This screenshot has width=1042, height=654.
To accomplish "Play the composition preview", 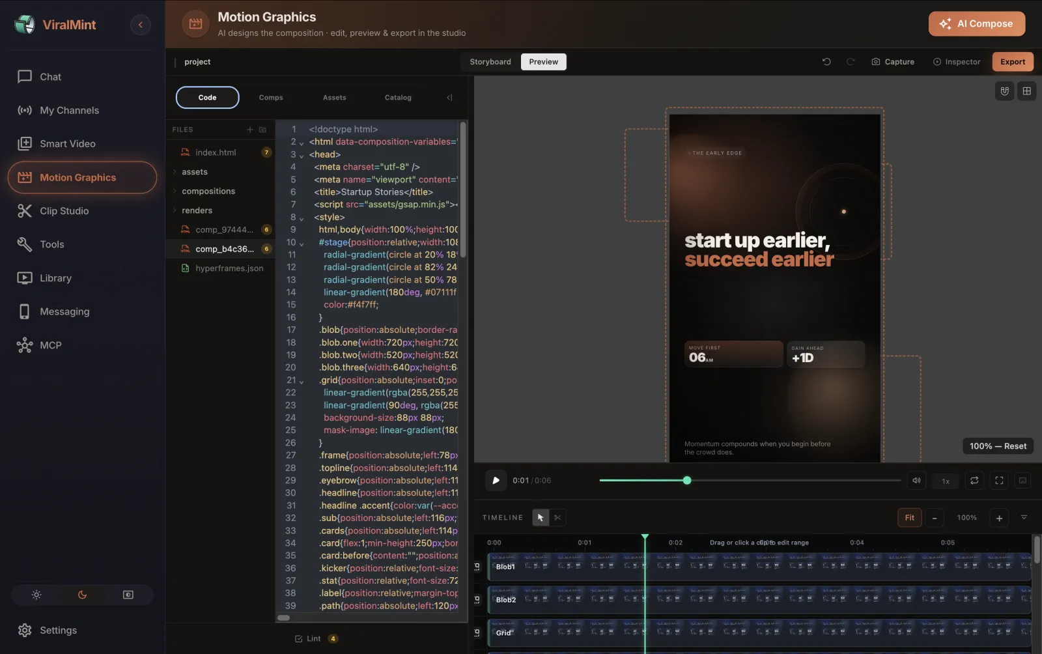I will coord(496,481).
